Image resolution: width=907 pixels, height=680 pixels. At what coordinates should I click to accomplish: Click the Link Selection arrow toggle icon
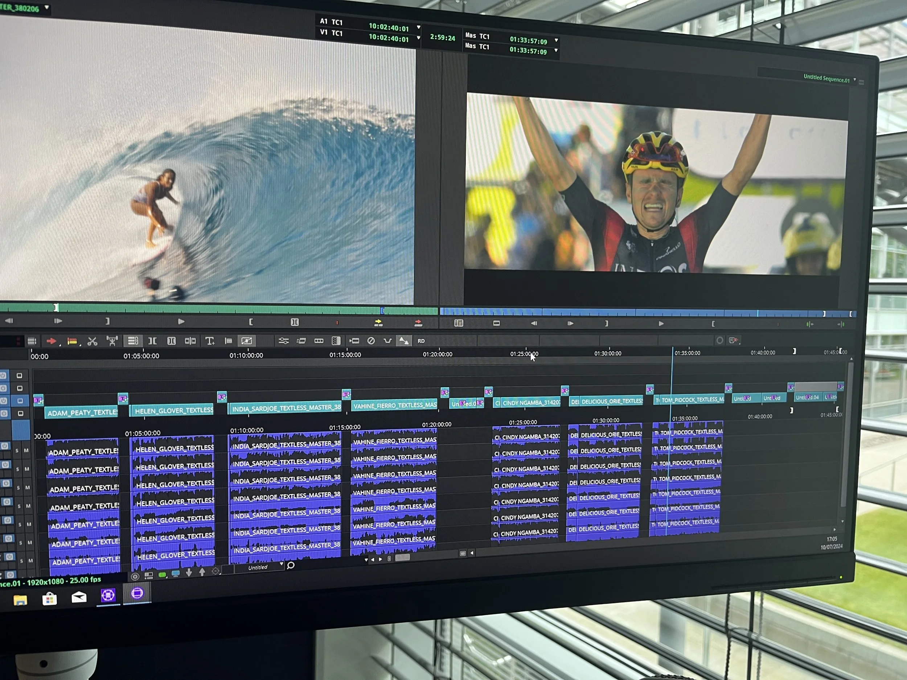403,341
